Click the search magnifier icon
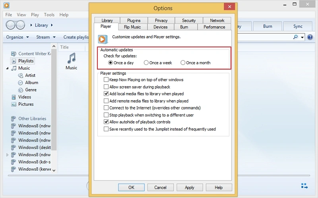The height and width of the screenshot is (198, 318). point(295,37)
